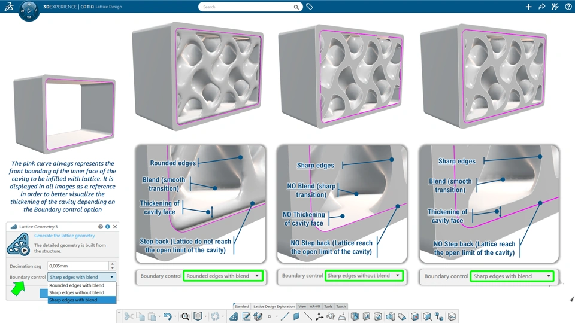This screenshot has height=323, width=575.
Task: Open the top bar tools icon
Action: pyautogui.click(x=555, y=7)
